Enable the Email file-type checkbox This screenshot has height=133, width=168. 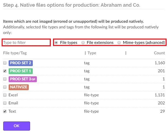5,103
